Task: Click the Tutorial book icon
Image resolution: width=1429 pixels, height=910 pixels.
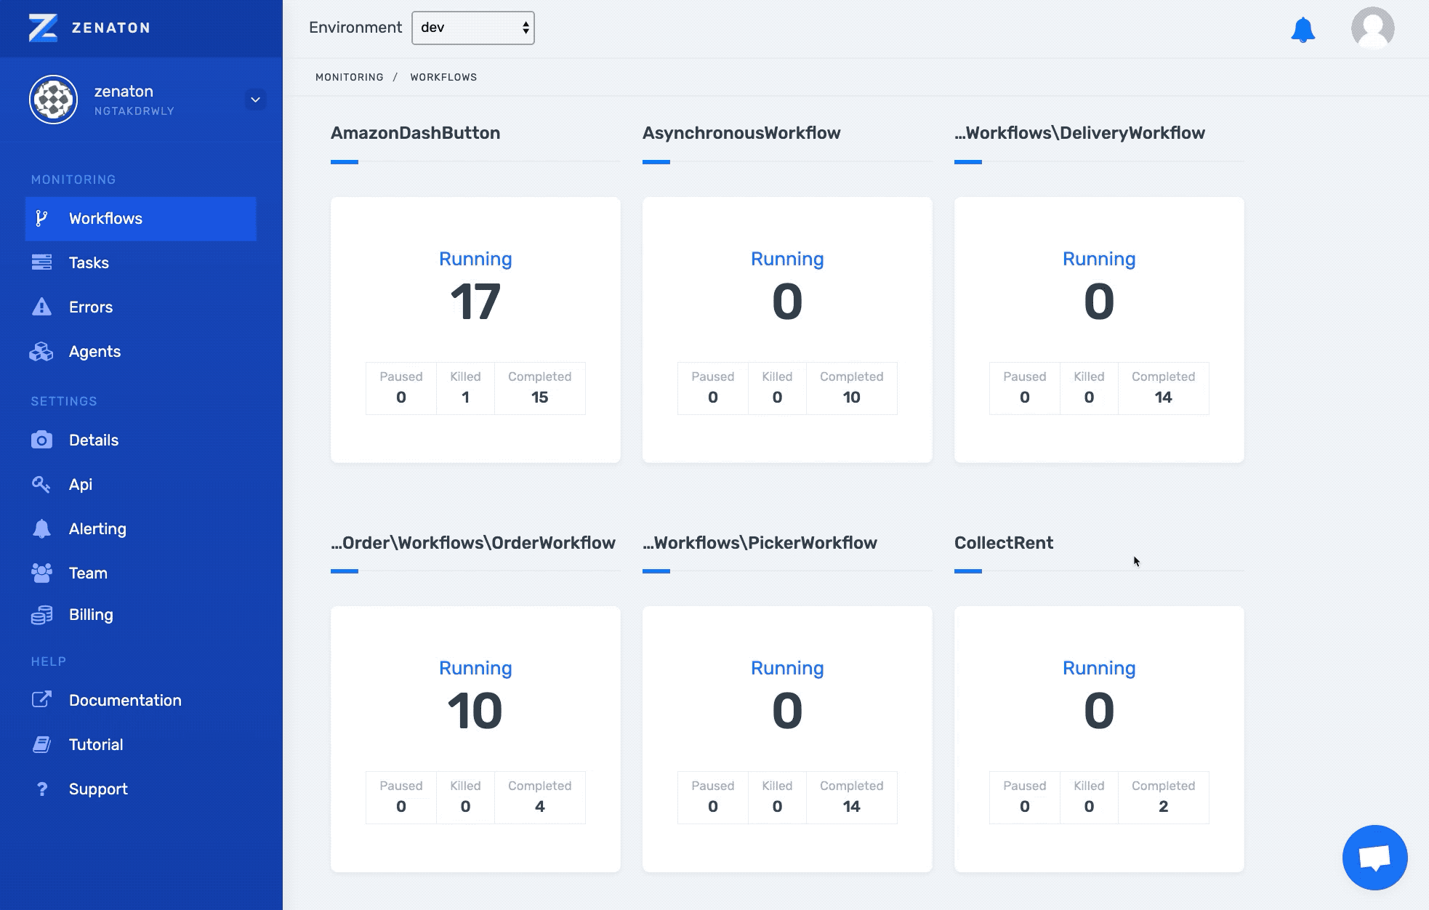Action: pyautogui.click(x=41, y=744)
